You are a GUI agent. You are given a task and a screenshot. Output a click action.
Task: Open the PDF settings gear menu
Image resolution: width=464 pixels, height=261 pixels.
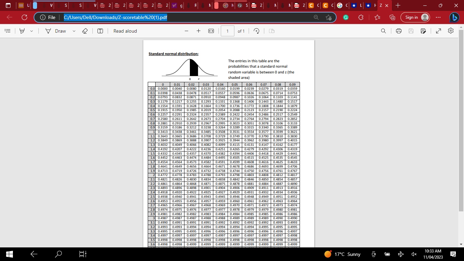[x=451, y=31]
